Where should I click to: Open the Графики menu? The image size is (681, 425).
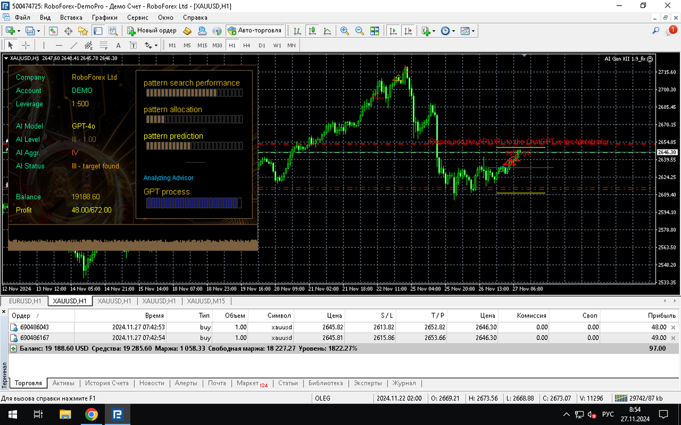[x=105, y=18]
